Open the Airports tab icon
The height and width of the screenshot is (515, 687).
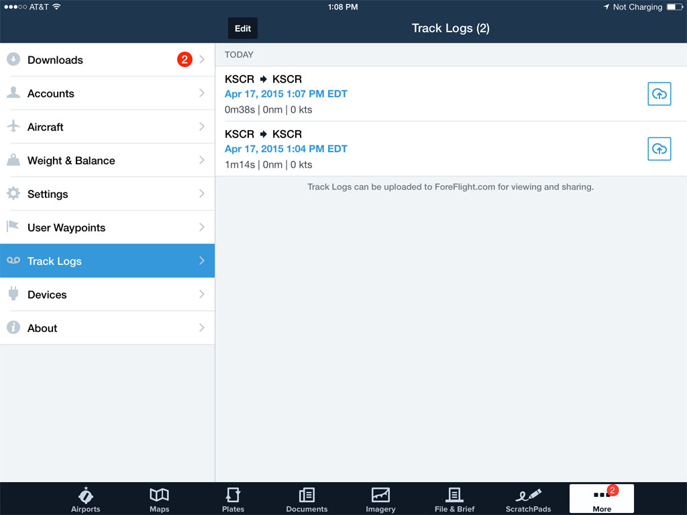(85, 495)
